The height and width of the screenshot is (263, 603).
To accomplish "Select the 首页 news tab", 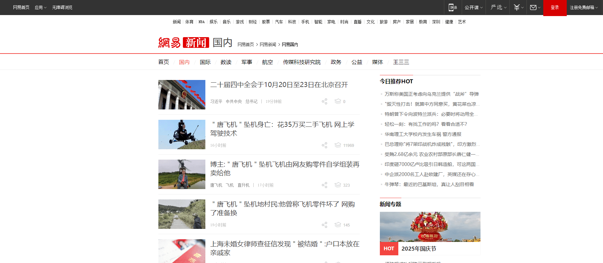I will pos(164,62).
